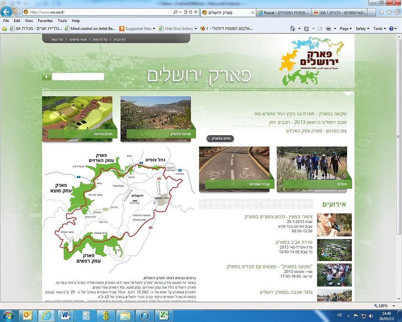Screen dimensions: 402x322
Task: Click the browser forward arrow button
Action: [x=17, y=12]
